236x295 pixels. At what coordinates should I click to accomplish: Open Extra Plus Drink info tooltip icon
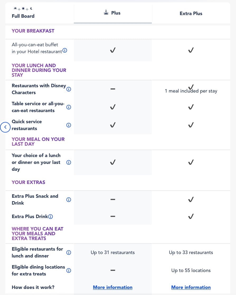pyautogui.click(x=51, y=216)
